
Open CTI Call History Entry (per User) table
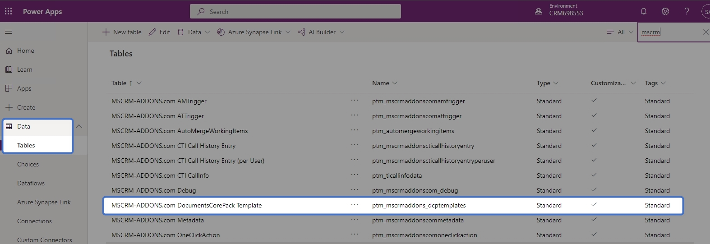(188, 161)
